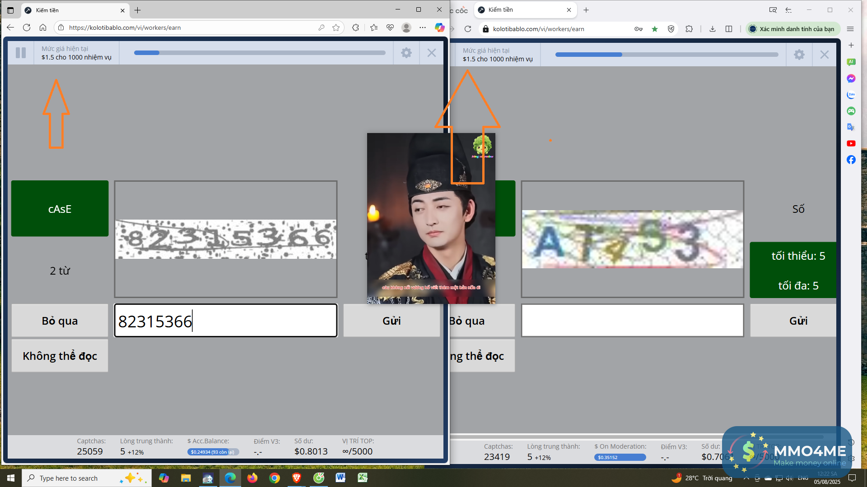
Task: Click Messenger icon in Cốc Cốc sidebar
Action: (851, 78)
